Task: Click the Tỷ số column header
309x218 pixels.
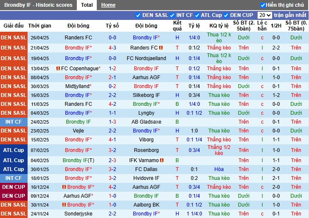Action: 112,26
